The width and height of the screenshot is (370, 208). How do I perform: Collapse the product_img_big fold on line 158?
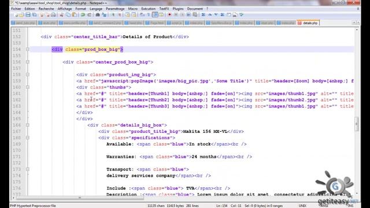(x=28, y=75)
